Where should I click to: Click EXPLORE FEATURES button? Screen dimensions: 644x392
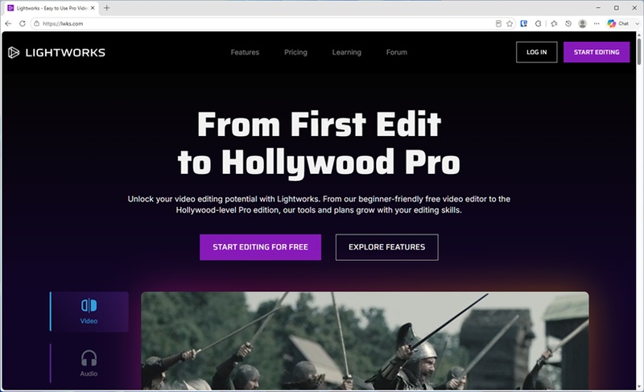pos(387,247)
